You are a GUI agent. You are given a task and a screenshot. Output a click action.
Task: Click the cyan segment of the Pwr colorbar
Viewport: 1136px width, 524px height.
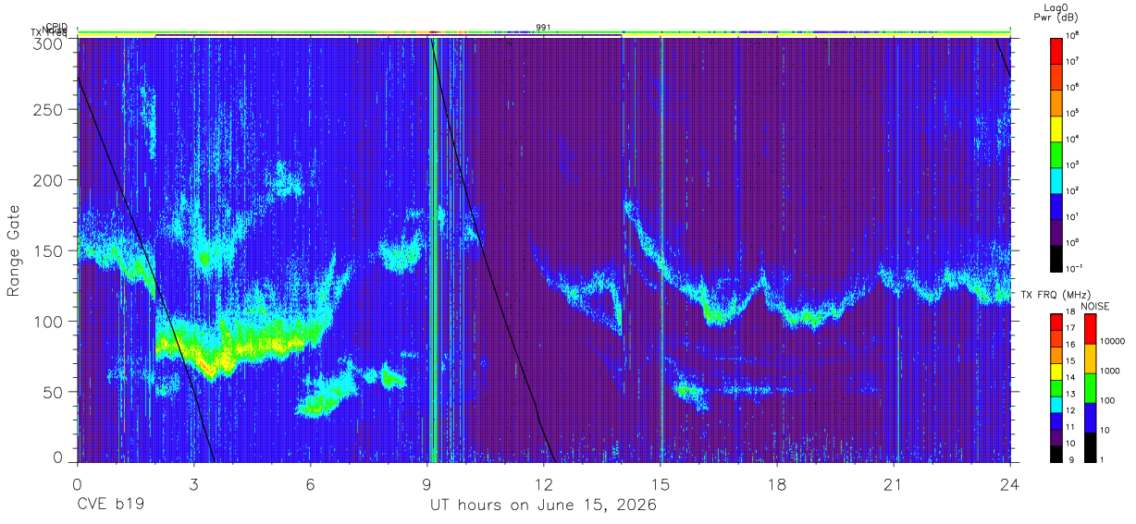pyautogui.click(x=1057, y=181)
